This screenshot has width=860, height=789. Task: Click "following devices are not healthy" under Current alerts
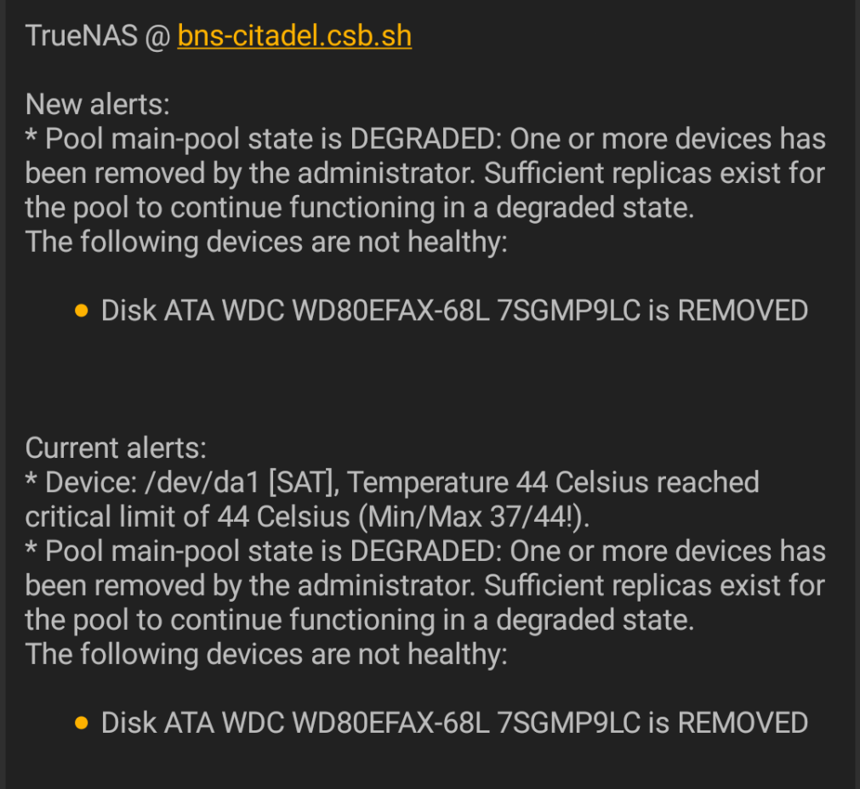coord(294,654)
